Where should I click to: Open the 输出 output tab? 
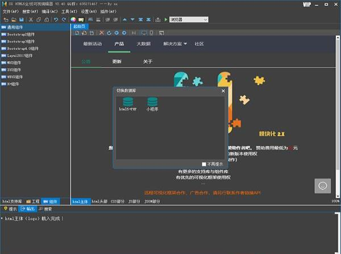[28, 209]
